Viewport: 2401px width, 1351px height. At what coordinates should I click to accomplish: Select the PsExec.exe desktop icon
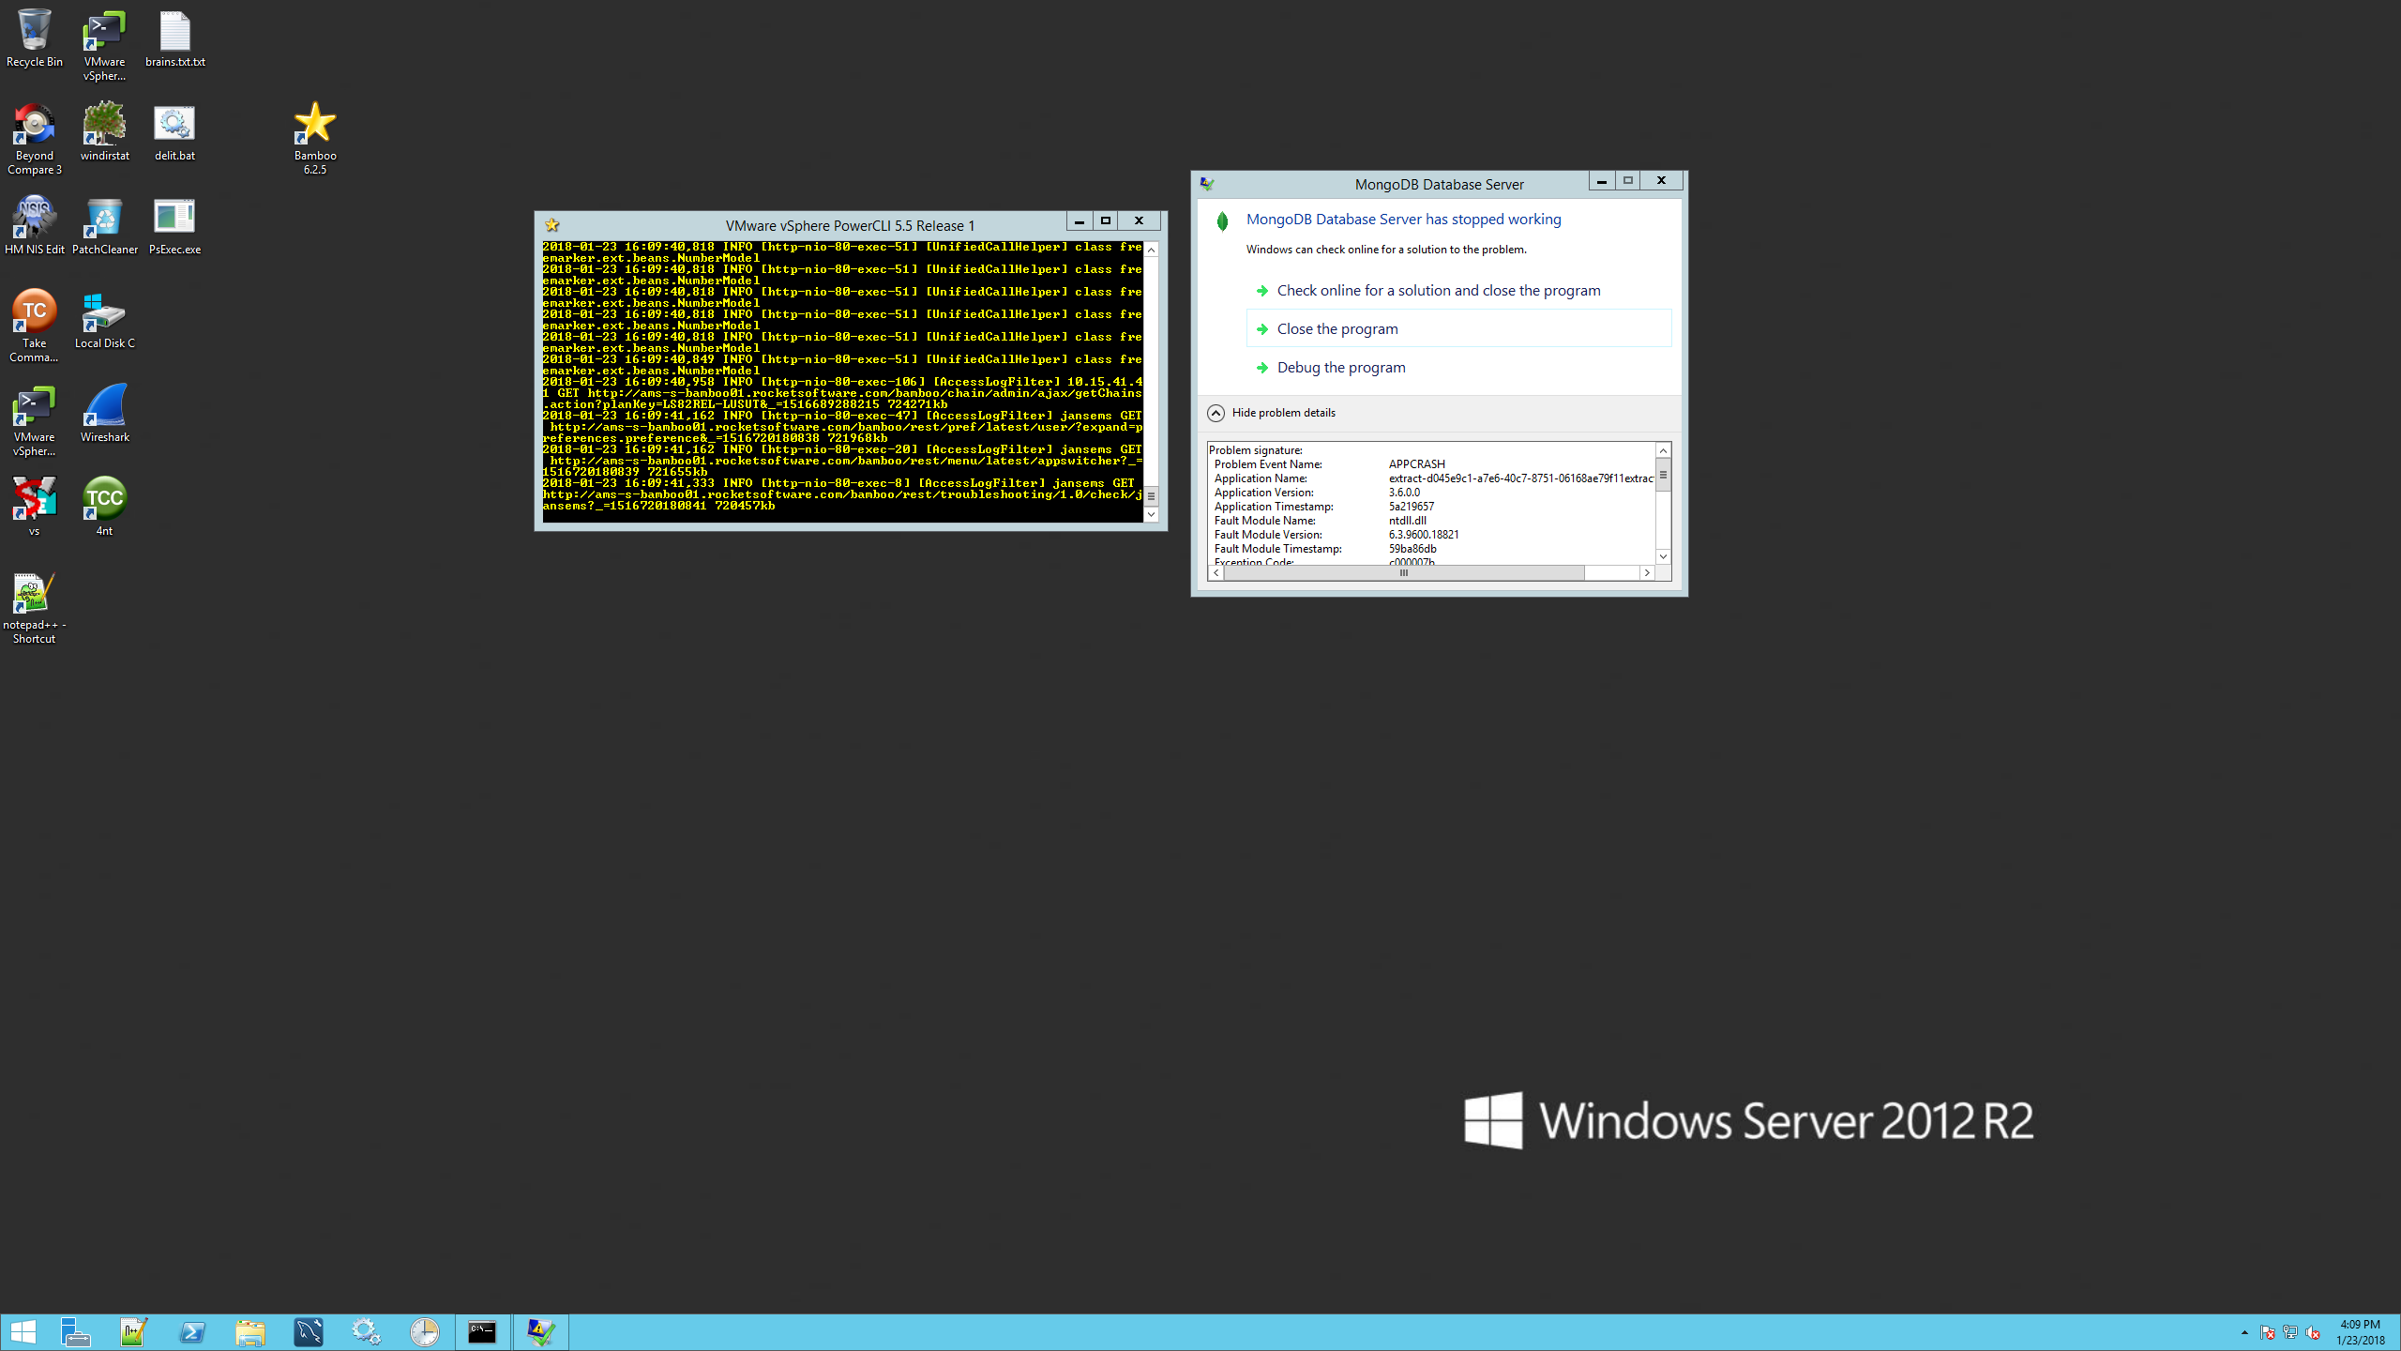[x=174, y=226]
